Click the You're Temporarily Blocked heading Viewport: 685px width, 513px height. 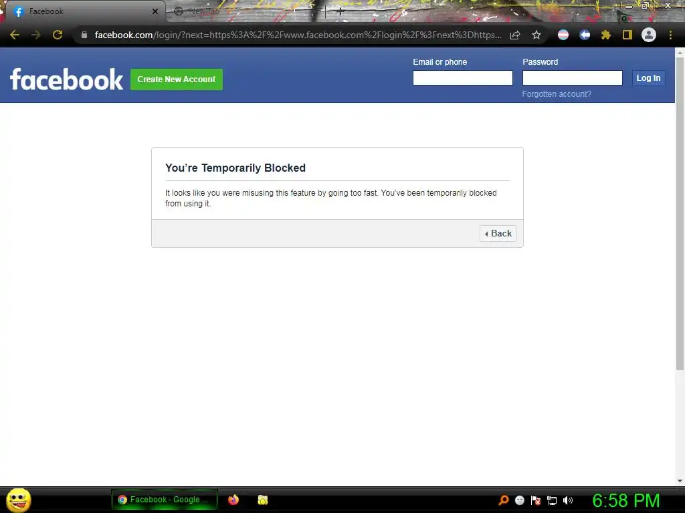[x=235, y=168]
